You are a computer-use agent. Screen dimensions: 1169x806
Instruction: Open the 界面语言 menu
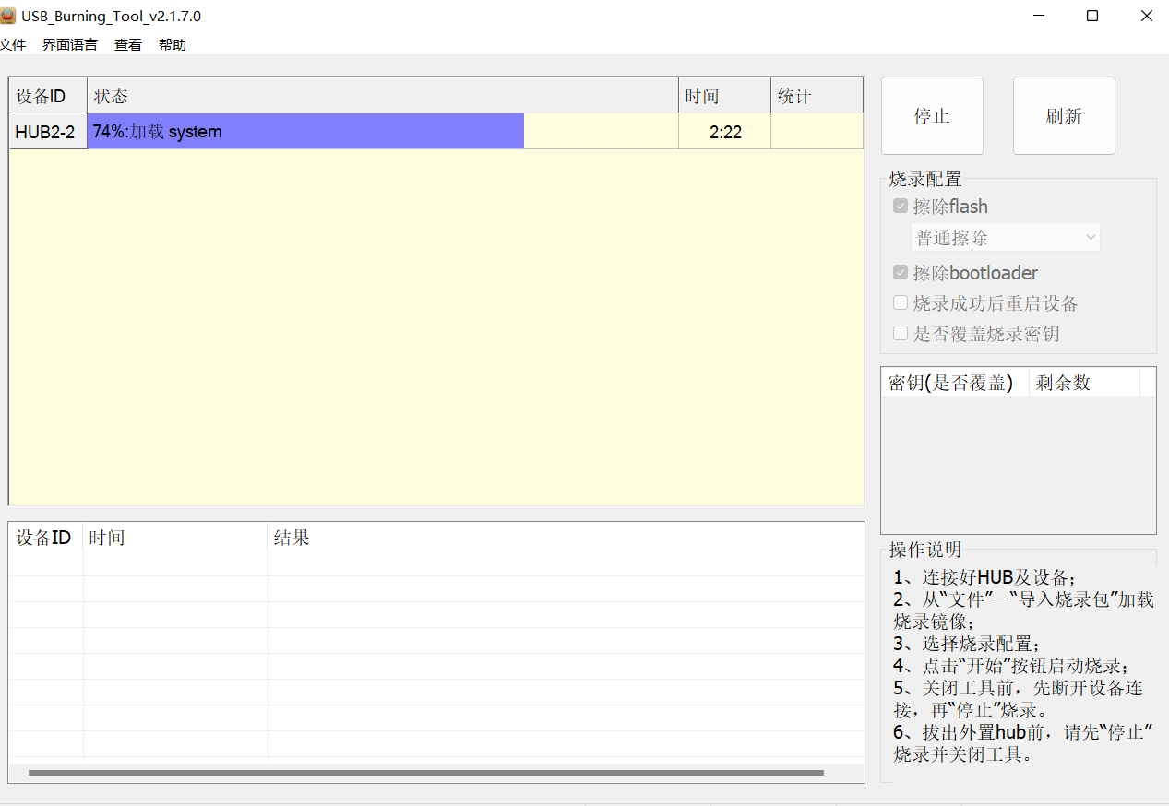tap(70, 44)
